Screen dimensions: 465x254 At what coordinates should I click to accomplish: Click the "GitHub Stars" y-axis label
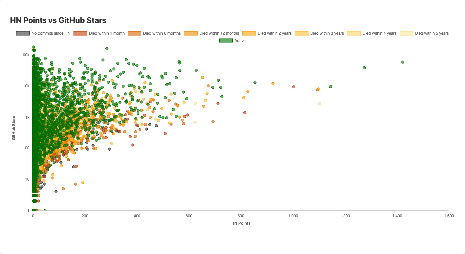13,127
